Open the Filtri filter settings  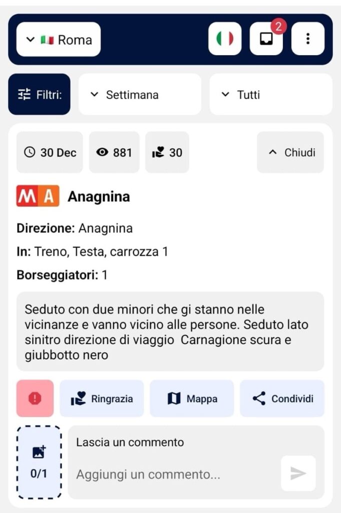(40, 94)
